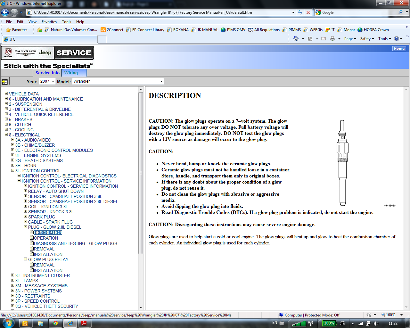
Task: Click the IE Home toolbar icon
Action: pos(296,39)
